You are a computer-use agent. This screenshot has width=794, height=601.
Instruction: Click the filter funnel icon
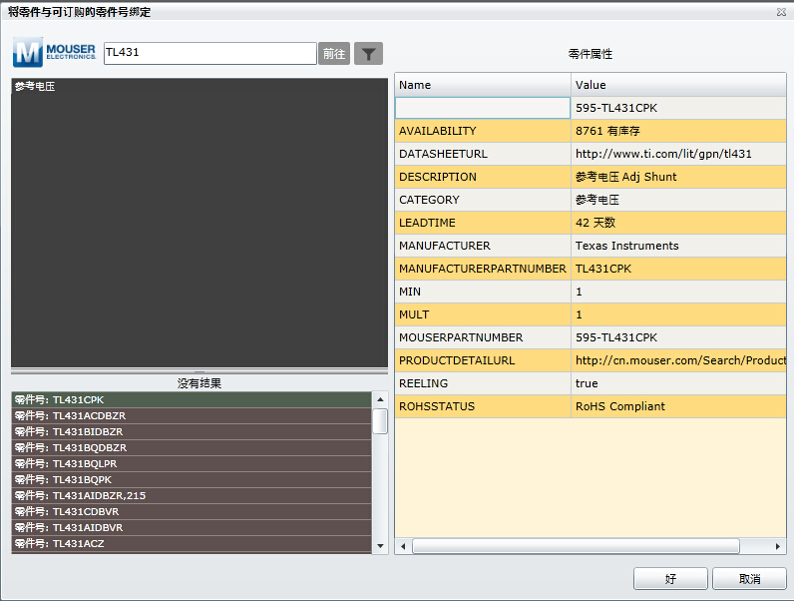(x=368, y=53)
